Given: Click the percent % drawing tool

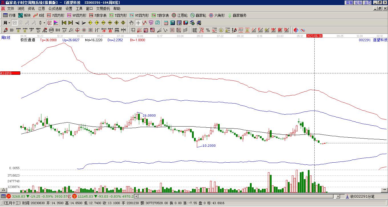Looking at the screenshot, I should [x=208, y=30].
